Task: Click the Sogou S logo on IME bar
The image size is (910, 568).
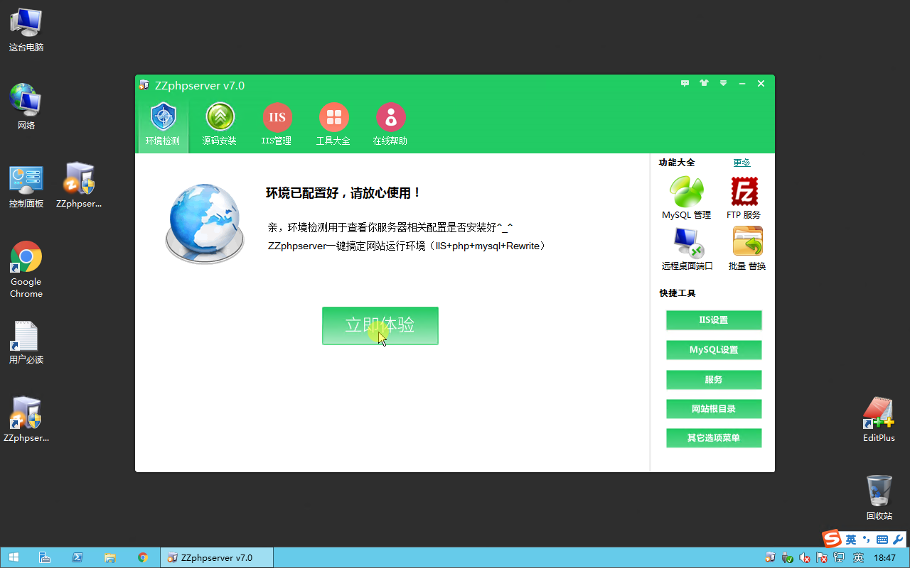Action: click(832, 539)
